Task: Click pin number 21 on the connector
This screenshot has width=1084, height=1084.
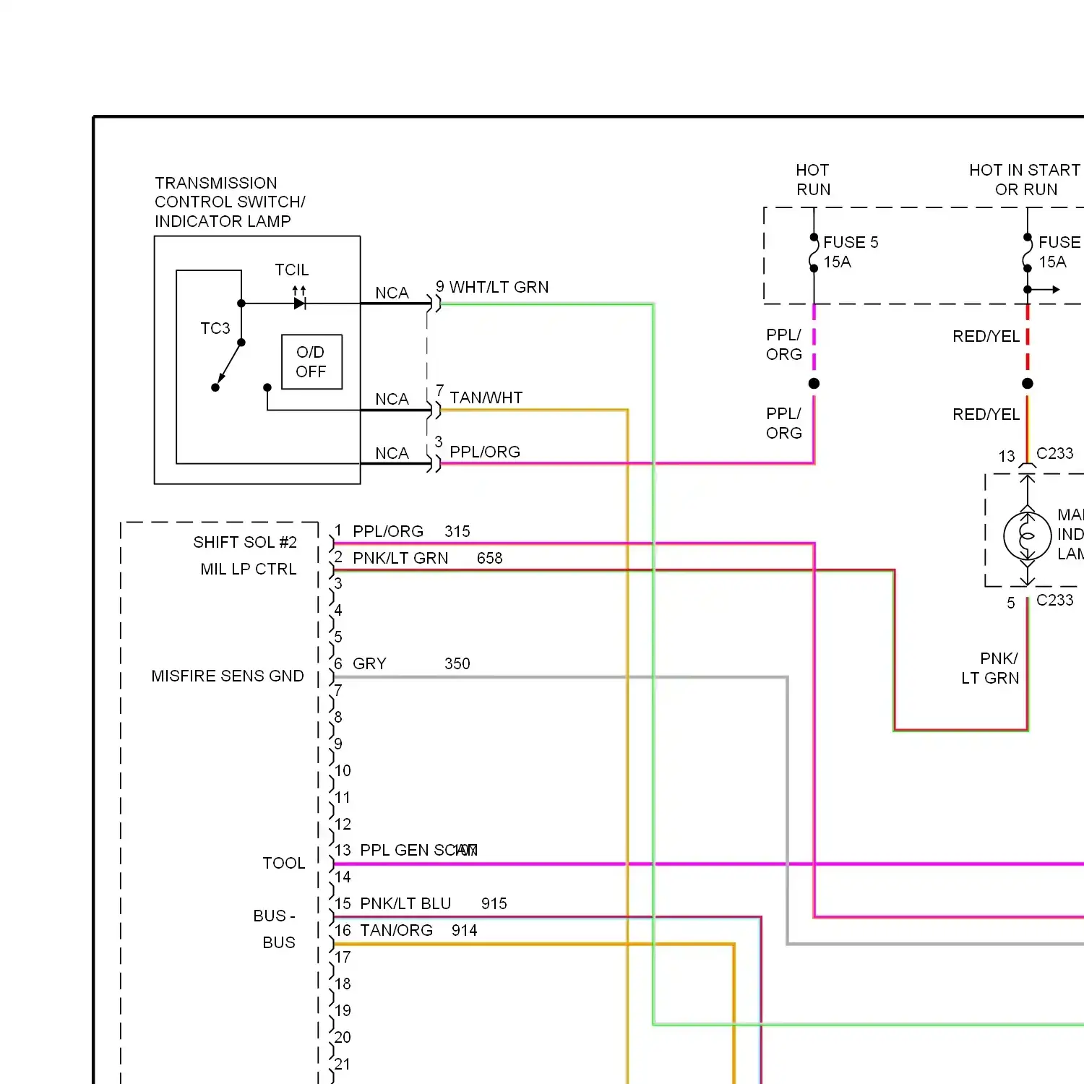Action: tap(343, 1064)
